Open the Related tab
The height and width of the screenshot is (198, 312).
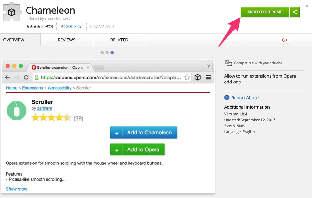click(x=119, y=40)
